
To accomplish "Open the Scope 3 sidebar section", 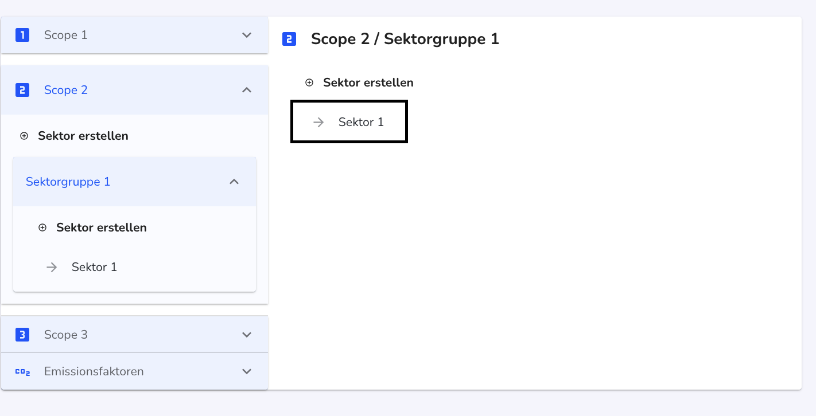I will pos(134,335).
